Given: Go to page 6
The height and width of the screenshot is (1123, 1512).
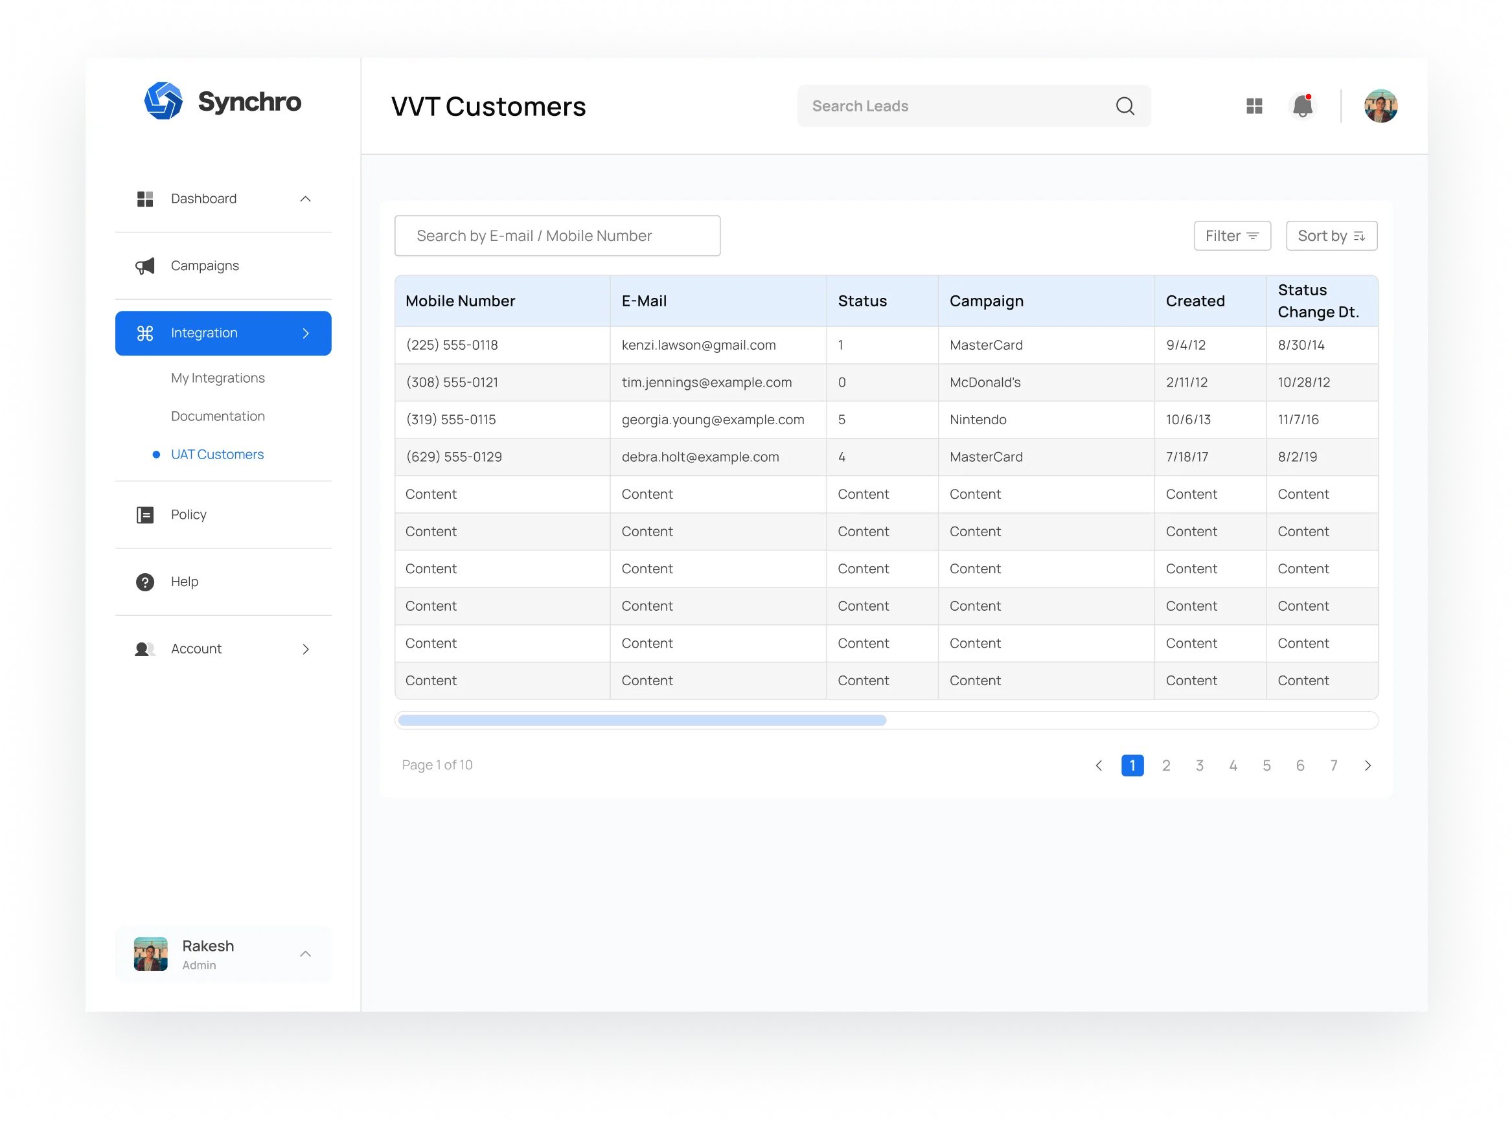Looking at the screenshot, I should (1300, 766).
